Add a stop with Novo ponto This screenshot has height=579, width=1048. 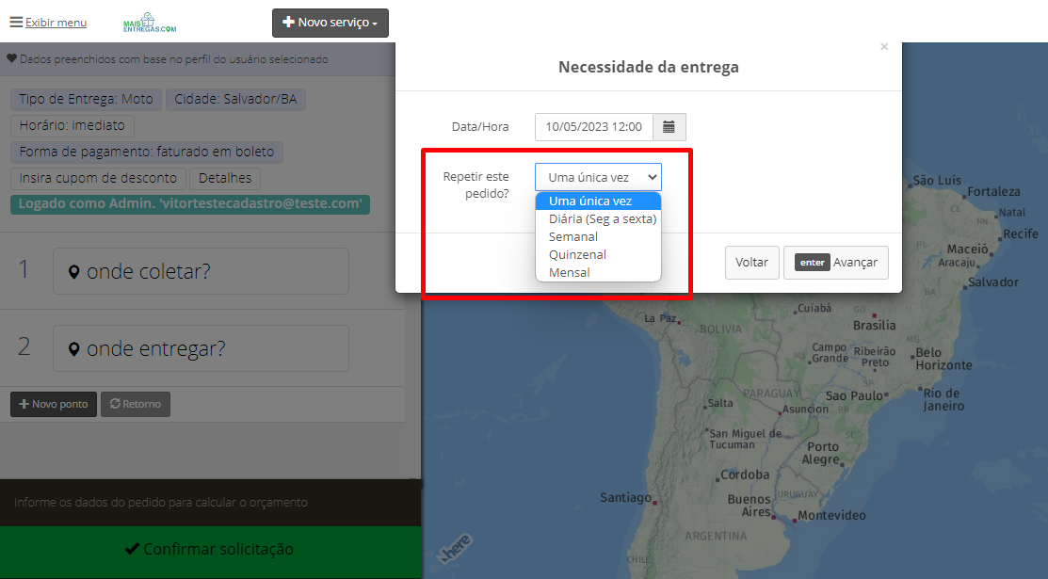[54, 404]
